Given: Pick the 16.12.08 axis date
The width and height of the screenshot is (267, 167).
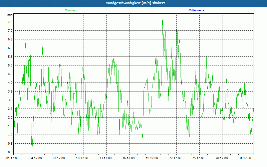Looking at the screenshot, I should pos(128,159).
